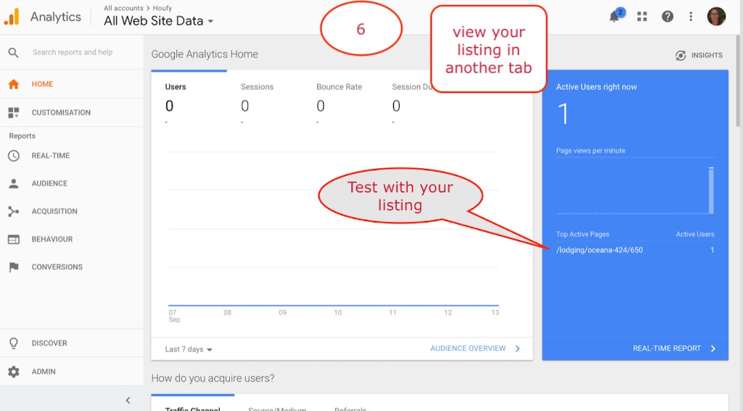Click the notifications bell icon

coord(615,17)
